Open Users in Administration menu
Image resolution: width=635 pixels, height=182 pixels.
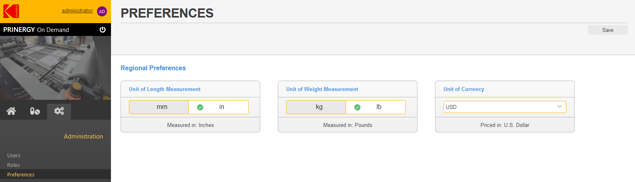[x=14, y=155]
